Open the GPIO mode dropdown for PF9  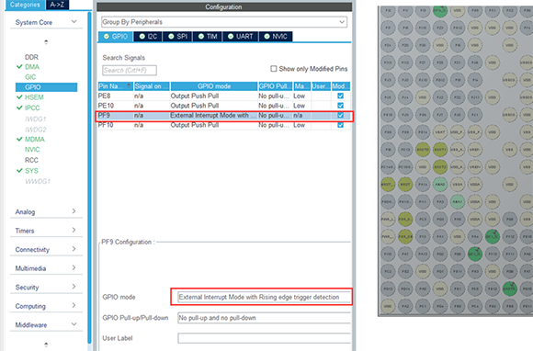pyautogui.click(x=264, y=297)
